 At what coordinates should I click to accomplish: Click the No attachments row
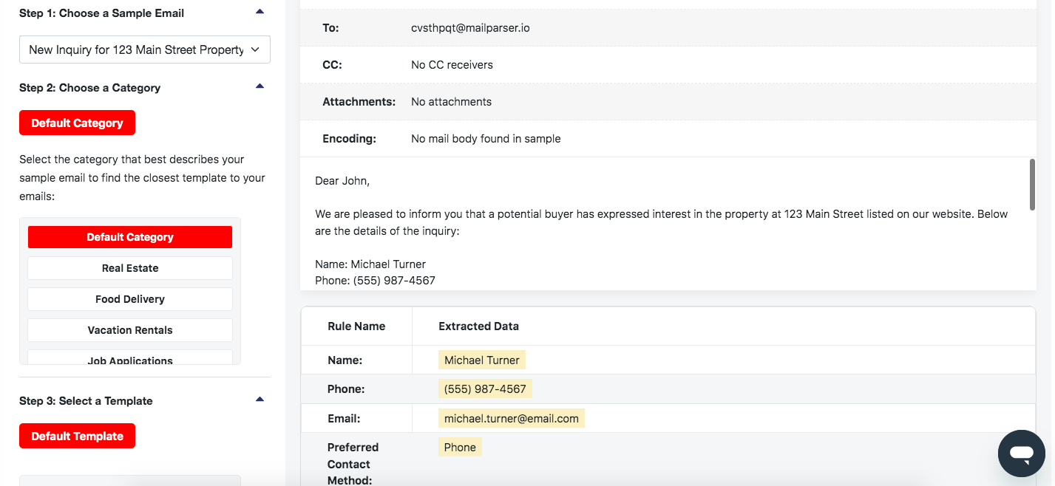point(451,102)
